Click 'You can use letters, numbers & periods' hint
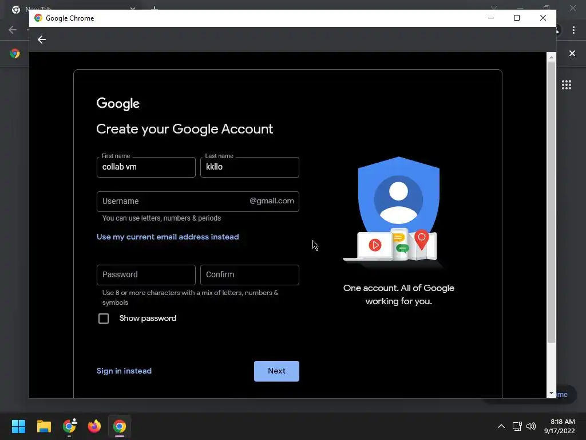This screenshot has width=586, height=440. 161,218
